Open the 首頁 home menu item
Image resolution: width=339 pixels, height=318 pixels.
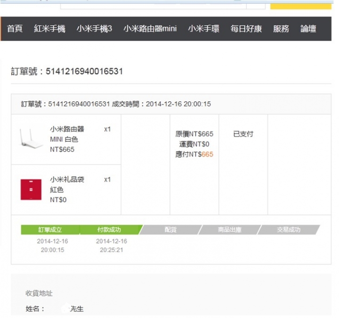pos(15,29)
